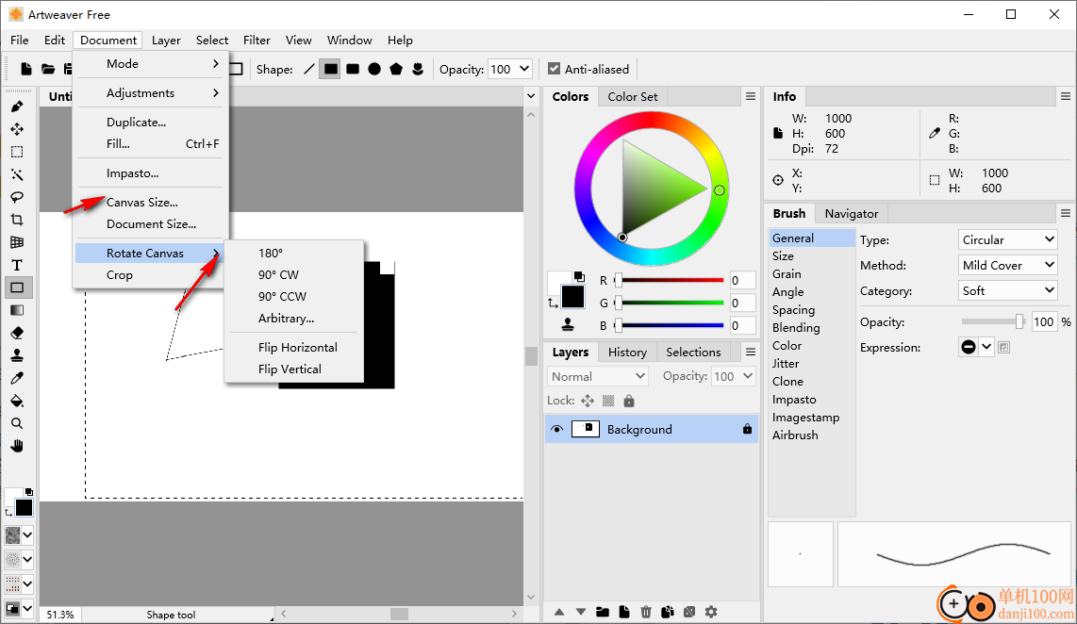Click the Open file folder icon
The image size is (1077, 624).
tap(48, 70)
